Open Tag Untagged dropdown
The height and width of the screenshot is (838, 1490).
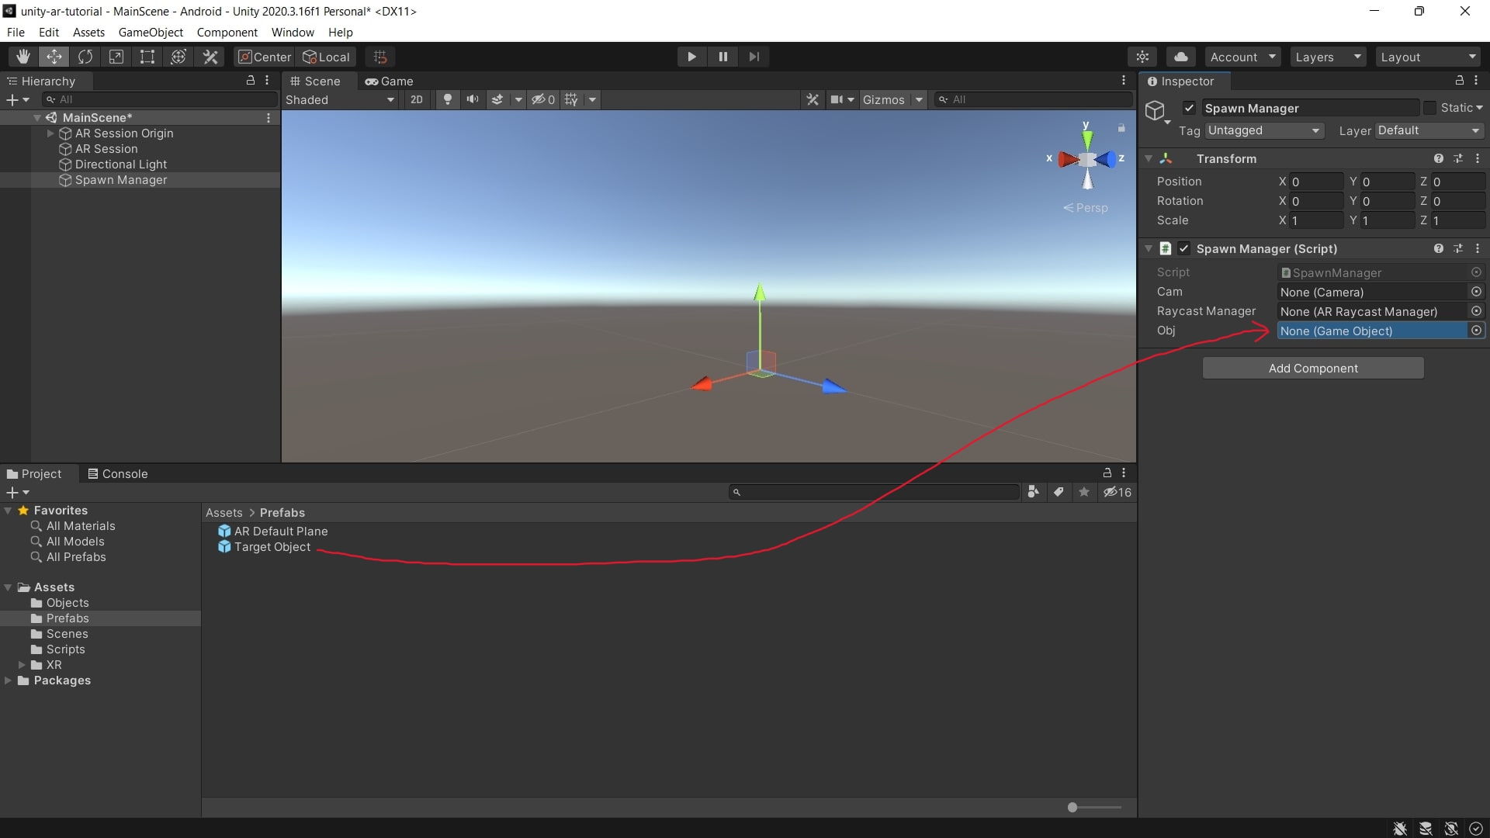pos(1264,130)
